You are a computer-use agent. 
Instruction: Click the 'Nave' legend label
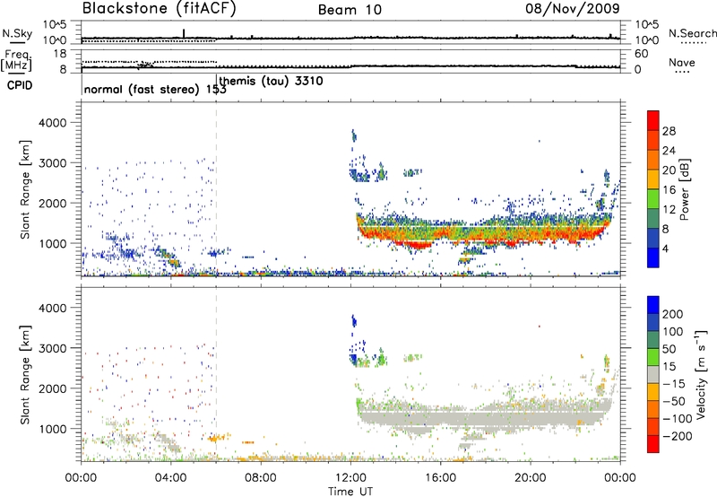682,62
